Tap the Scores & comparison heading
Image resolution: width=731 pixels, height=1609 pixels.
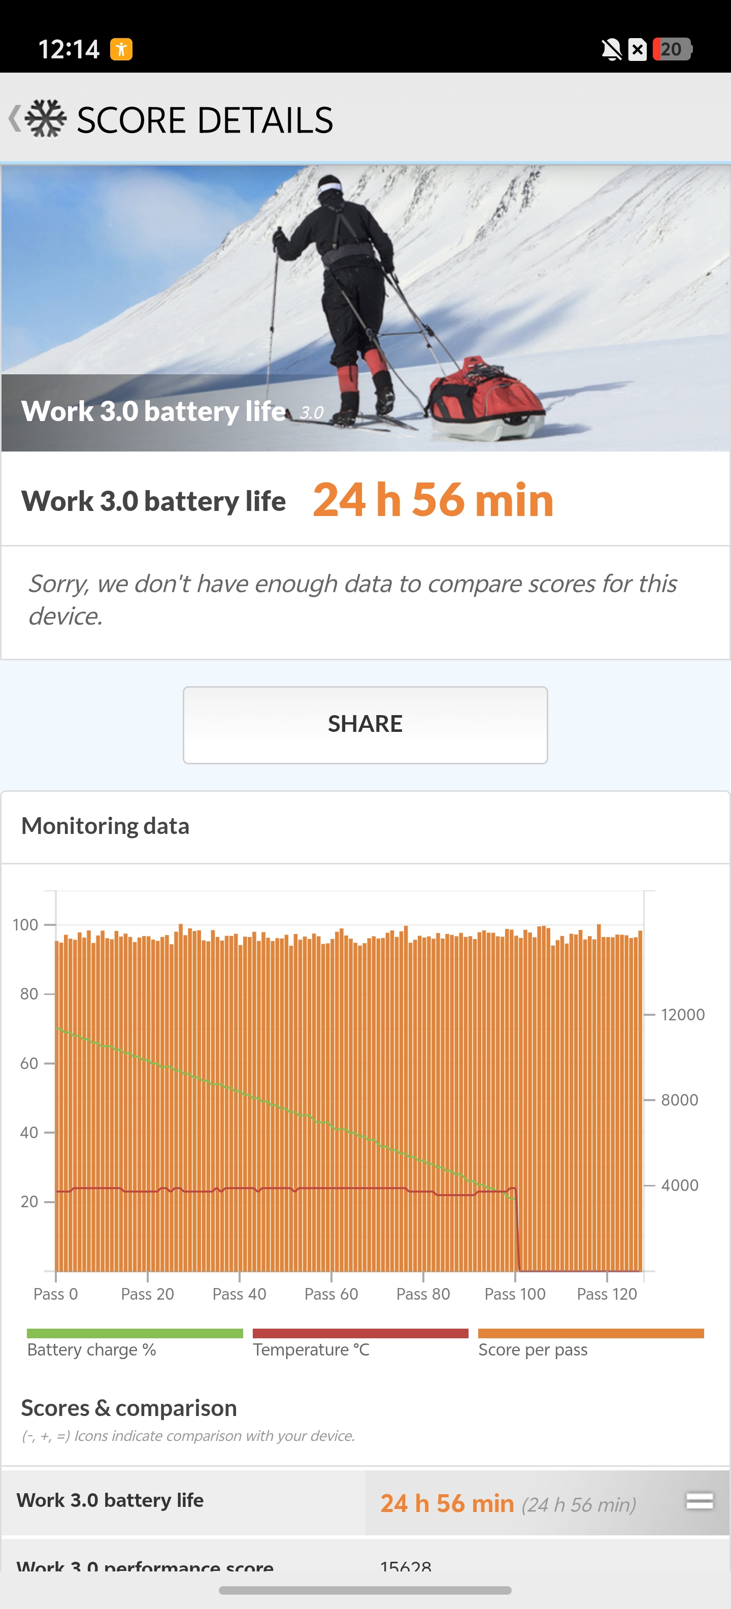(x=129, y=1408)
